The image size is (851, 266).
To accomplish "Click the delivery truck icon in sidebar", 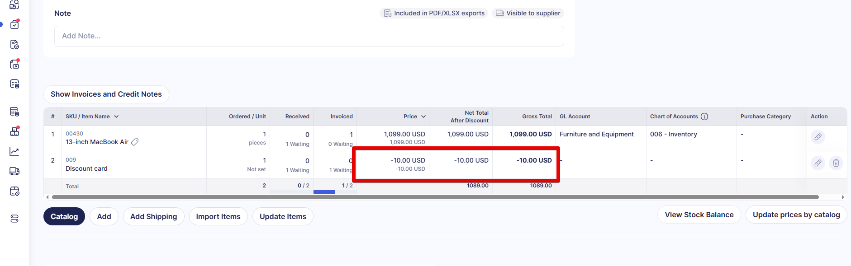I will click(x=14, y=171).
